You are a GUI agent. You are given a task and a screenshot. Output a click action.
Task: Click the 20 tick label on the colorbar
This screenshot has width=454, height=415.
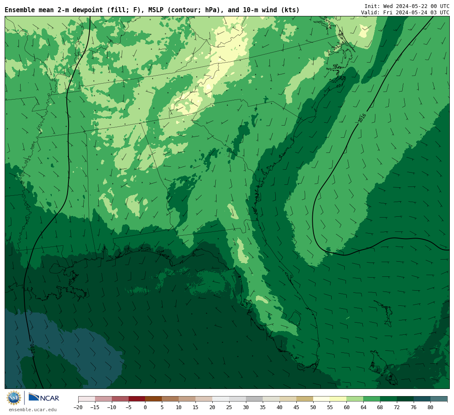click(x=213, y=407)
